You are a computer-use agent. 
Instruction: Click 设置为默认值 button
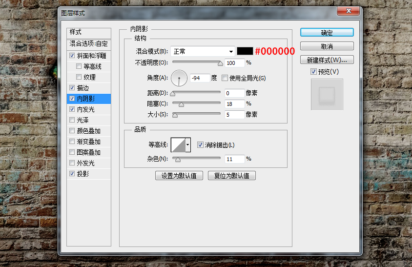(179, 176)
